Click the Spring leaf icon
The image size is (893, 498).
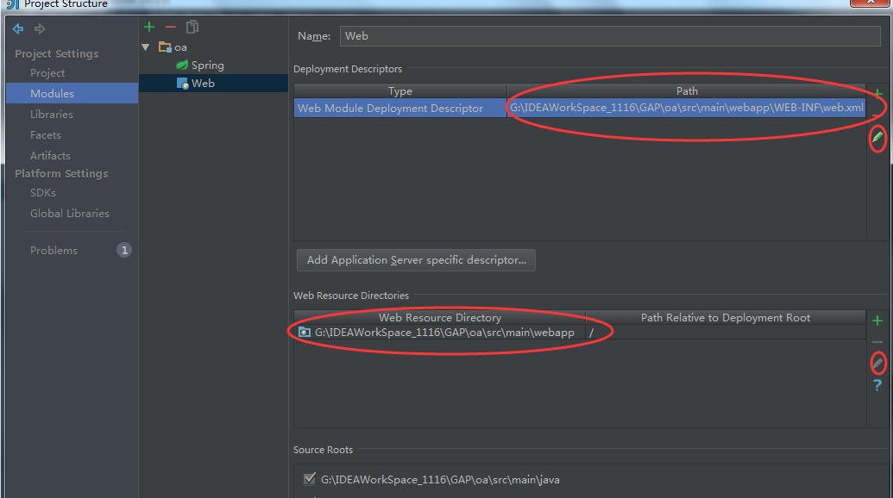(182, 65)
